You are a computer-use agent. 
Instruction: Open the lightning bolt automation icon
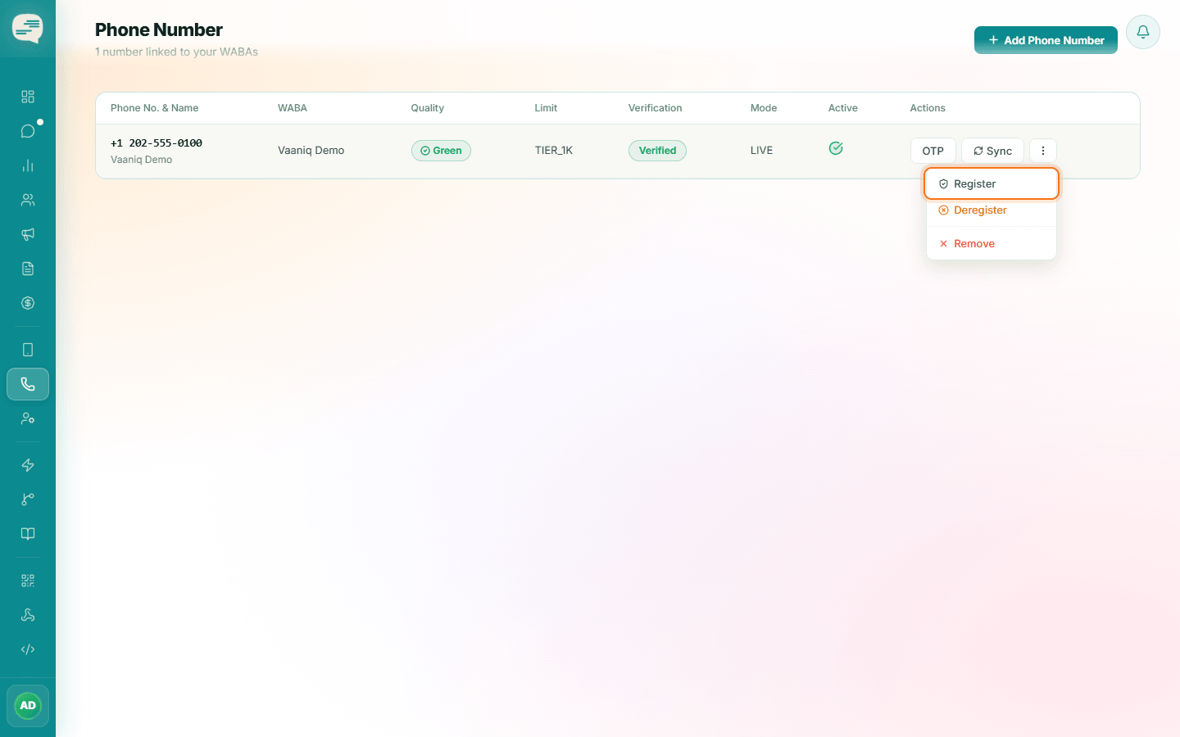click(28, 465)
